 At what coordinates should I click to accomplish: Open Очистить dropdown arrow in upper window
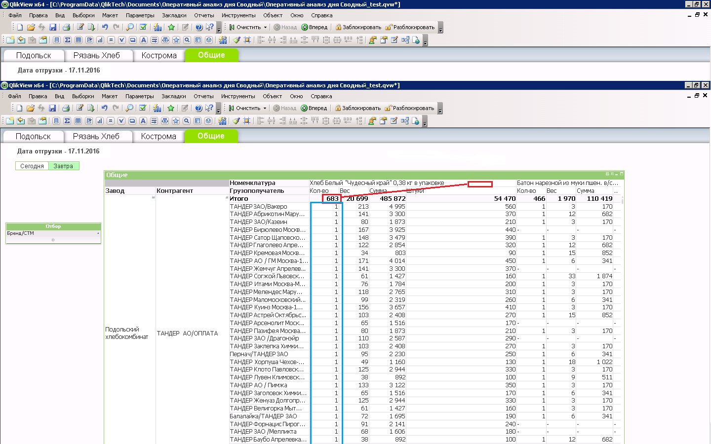(265, 27)
